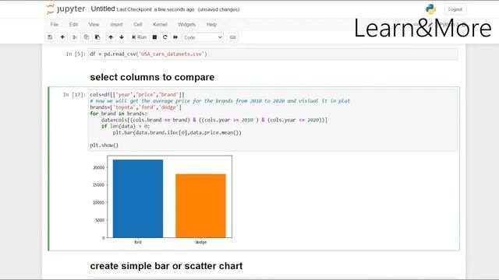This screenshot has width=499, height=280.
Task: Click the 'dodge' axis label under the chart
Action: pyautogui.click(x=201, y=242)
